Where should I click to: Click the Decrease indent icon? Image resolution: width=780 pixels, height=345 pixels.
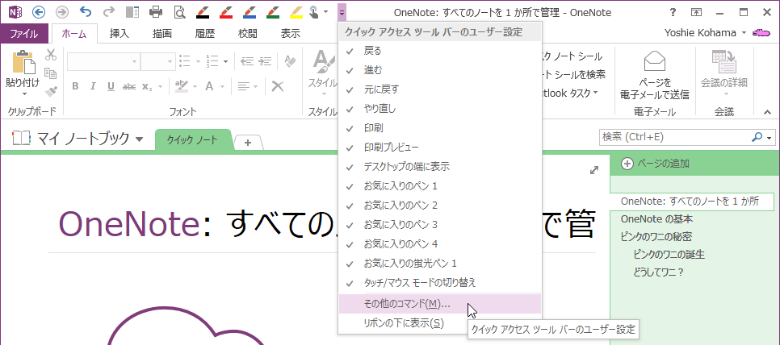[247, 61]
